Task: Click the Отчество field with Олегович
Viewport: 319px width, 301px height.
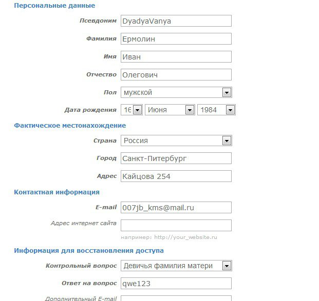Action: [176, 74]
